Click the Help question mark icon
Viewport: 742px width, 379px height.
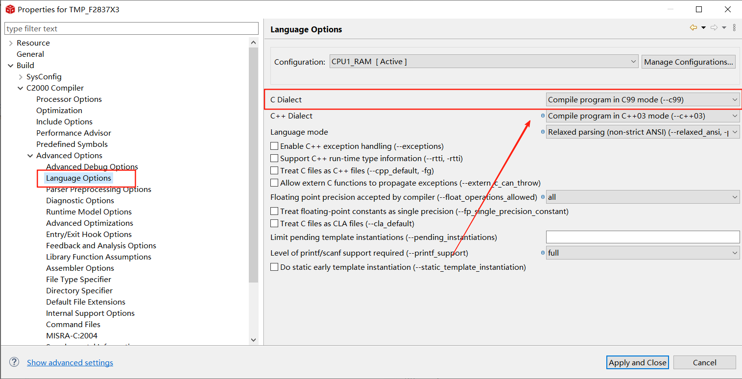(14, 362)
